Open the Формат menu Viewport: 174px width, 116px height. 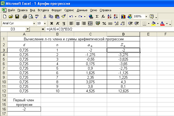click(x=56, y=10)
